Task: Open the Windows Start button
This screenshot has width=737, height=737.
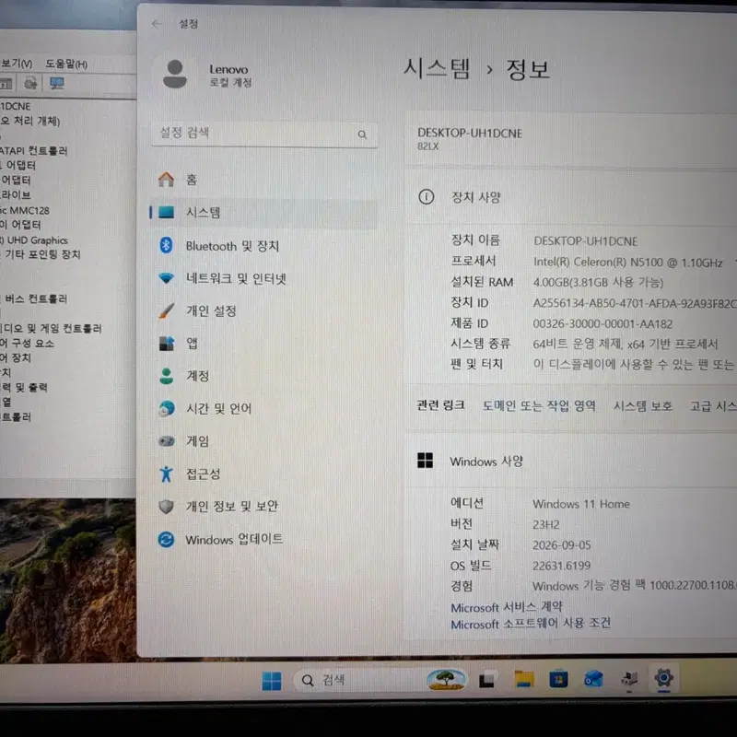Action: coord(272,681)
